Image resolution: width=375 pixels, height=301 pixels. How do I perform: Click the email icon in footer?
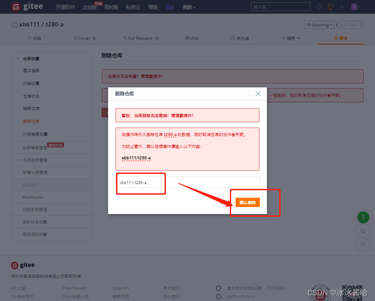tap(218, 297)
